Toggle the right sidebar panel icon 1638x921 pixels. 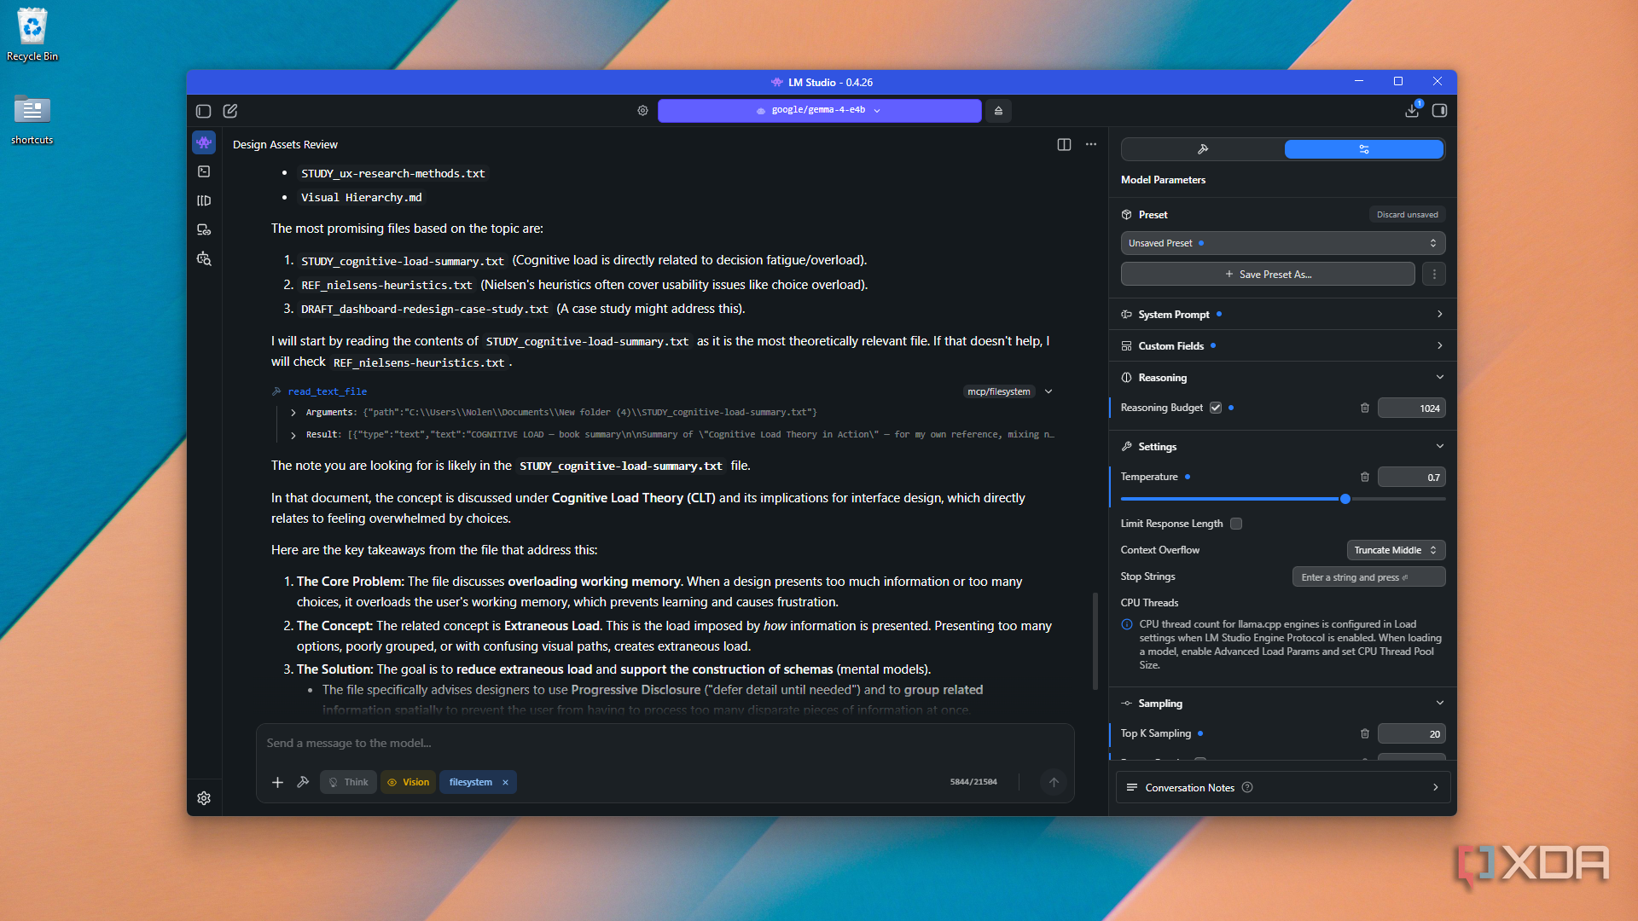[1439, 110]
